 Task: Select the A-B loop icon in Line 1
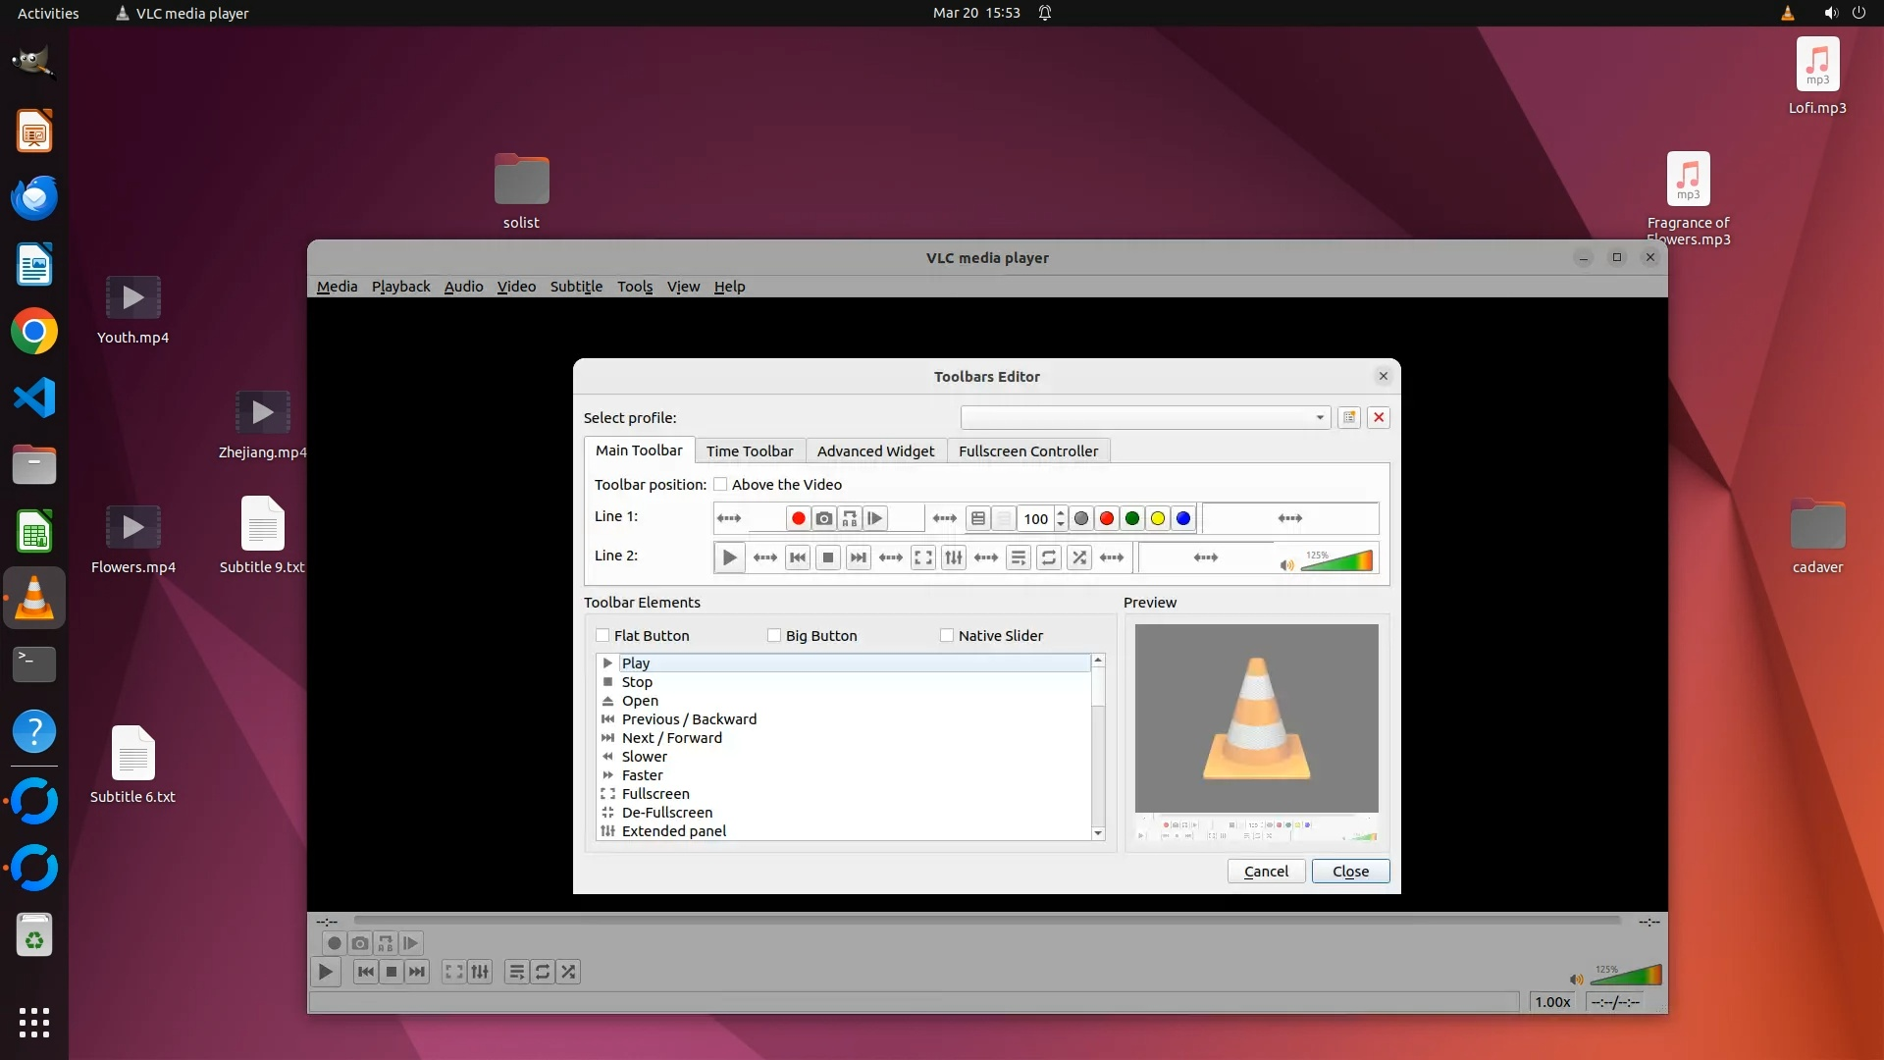point(850,518)
